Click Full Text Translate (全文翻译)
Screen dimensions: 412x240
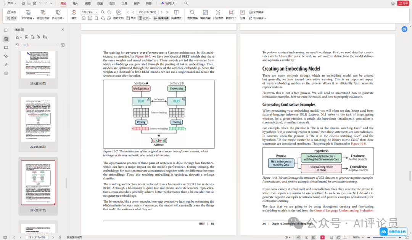coord(256,12)
